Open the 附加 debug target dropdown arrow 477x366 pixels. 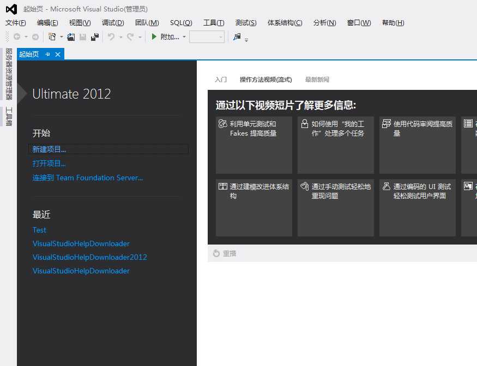pos(184,37)
